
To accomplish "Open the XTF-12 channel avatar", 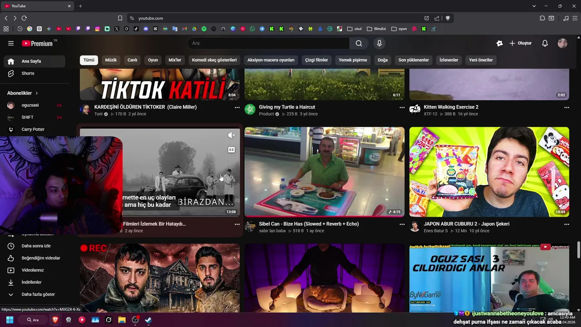I will click(415, 109).
